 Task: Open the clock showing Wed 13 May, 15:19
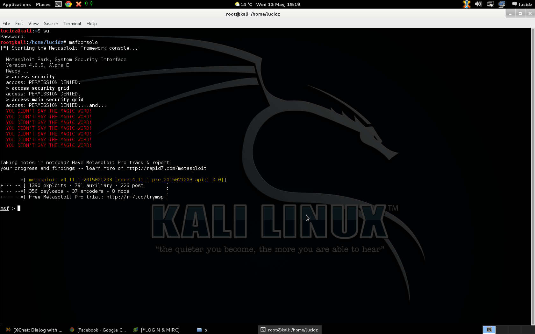(x=278, y=4)
